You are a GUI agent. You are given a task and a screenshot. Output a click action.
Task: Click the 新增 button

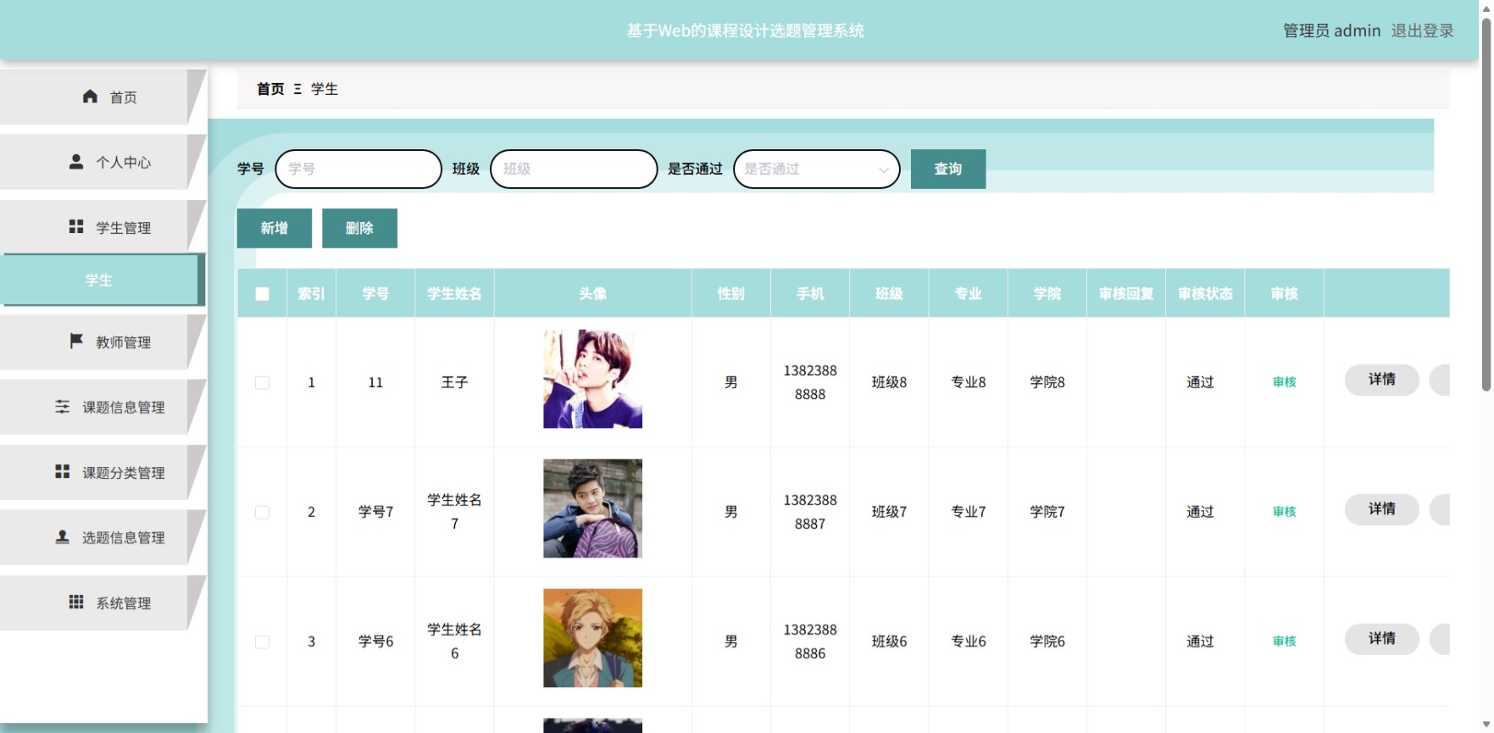(275, 228)
